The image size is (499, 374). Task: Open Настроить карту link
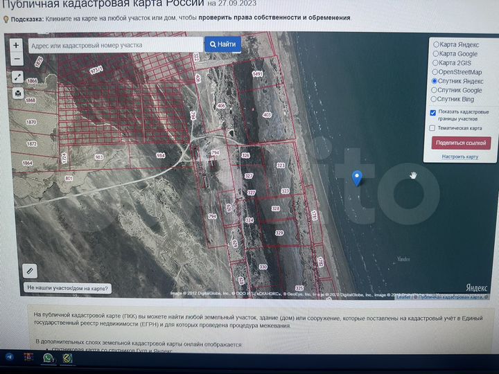[460, 157]
